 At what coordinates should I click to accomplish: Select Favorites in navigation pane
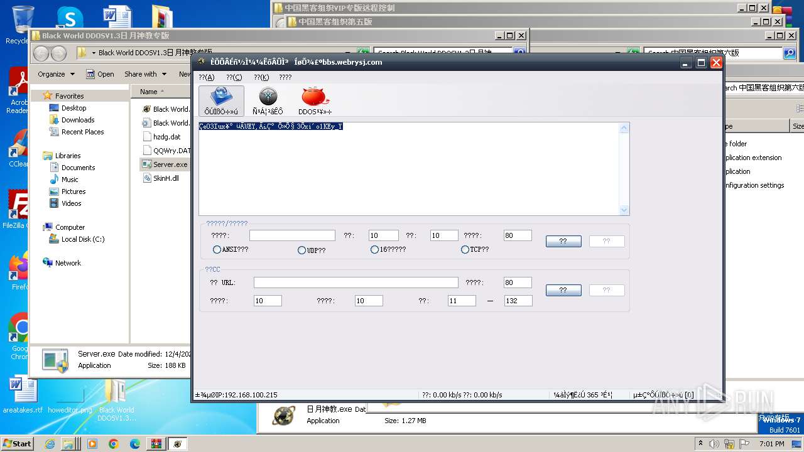coord(69,96)
